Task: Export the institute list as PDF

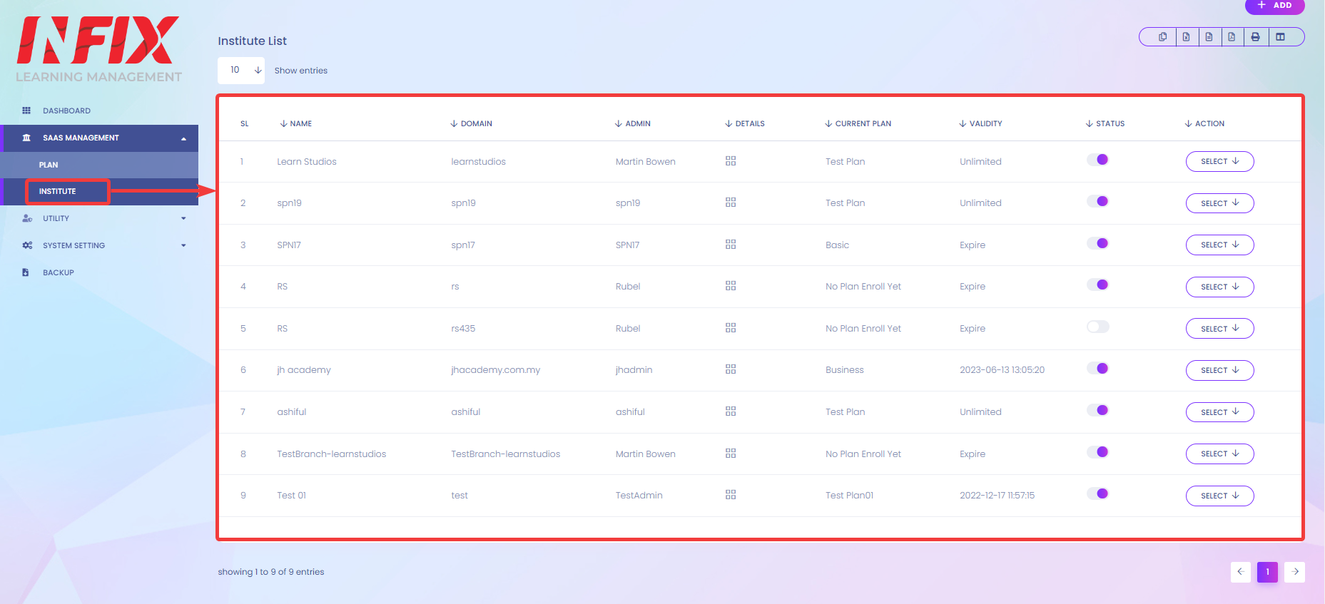Action: (x=1232, y=37)
